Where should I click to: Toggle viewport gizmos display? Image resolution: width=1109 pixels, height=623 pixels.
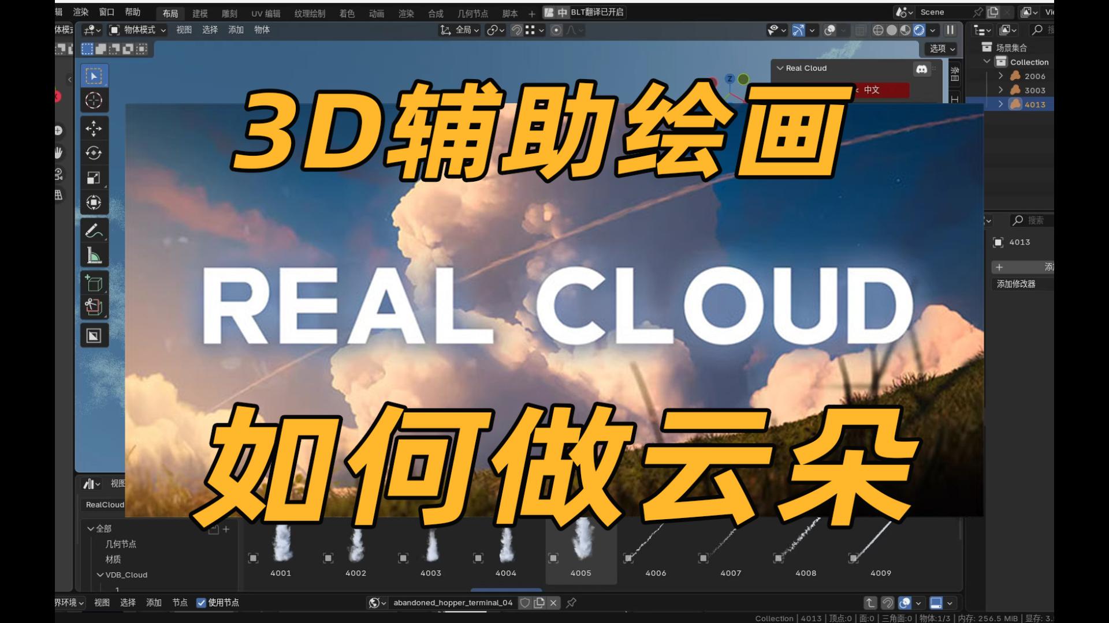pos(798,30)
